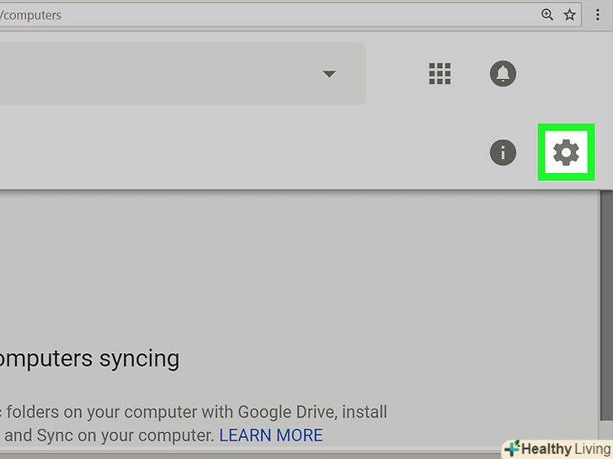Click the view details info icon
The image size is (613, 459).
tap(503, 152)
